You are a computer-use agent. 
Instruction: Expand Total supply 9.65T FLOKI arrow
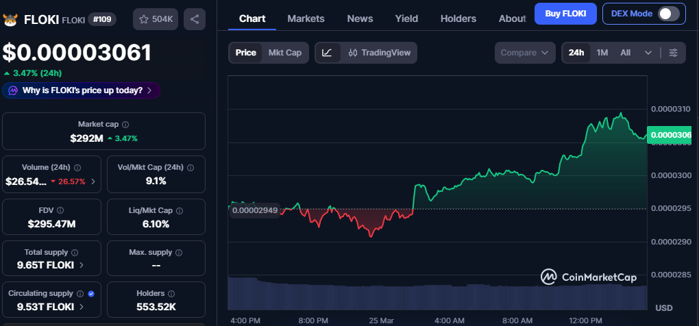(x=82, y=265)
